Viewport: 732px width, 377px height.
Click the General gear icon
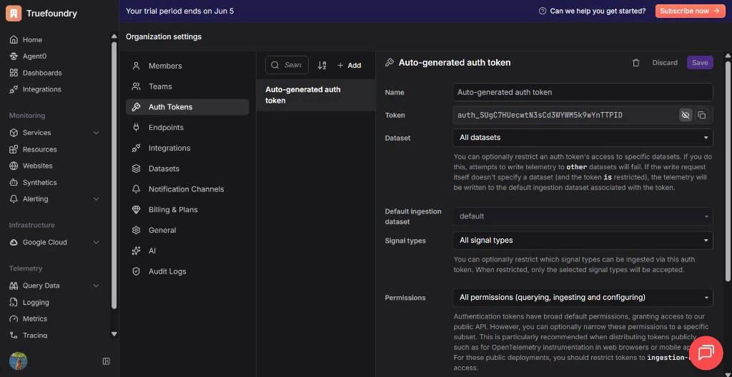(137, 230)
